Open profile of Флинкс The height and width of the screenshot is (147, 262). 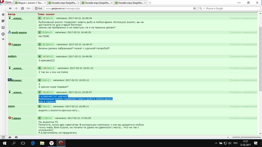[x=17, y=80]
